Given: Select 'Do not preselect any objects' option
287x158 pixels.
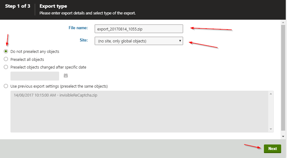Looking at the screenshot, I should click(x=6, y=51).
